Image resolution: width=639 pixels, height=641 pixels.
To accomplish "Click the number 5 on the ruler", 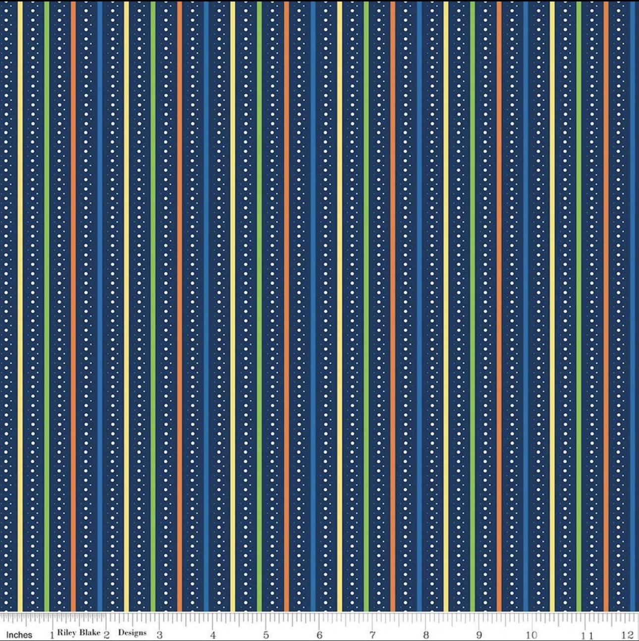I will coord(266,635).
